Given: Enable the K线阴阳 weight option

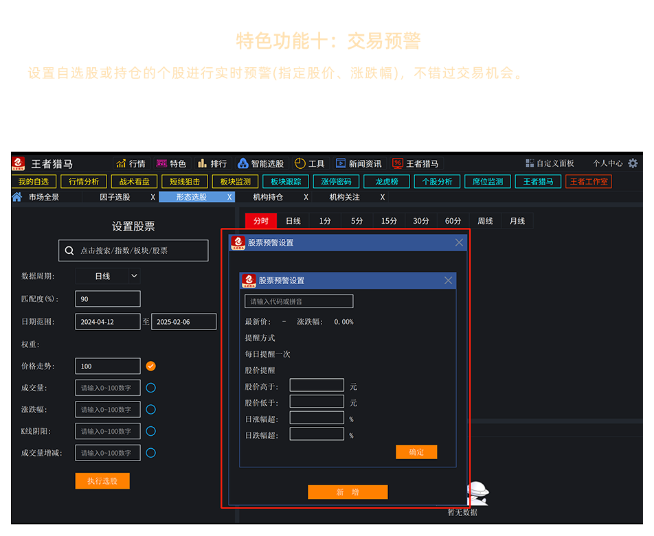Looking at the screenshot, I should click(151, 431).
